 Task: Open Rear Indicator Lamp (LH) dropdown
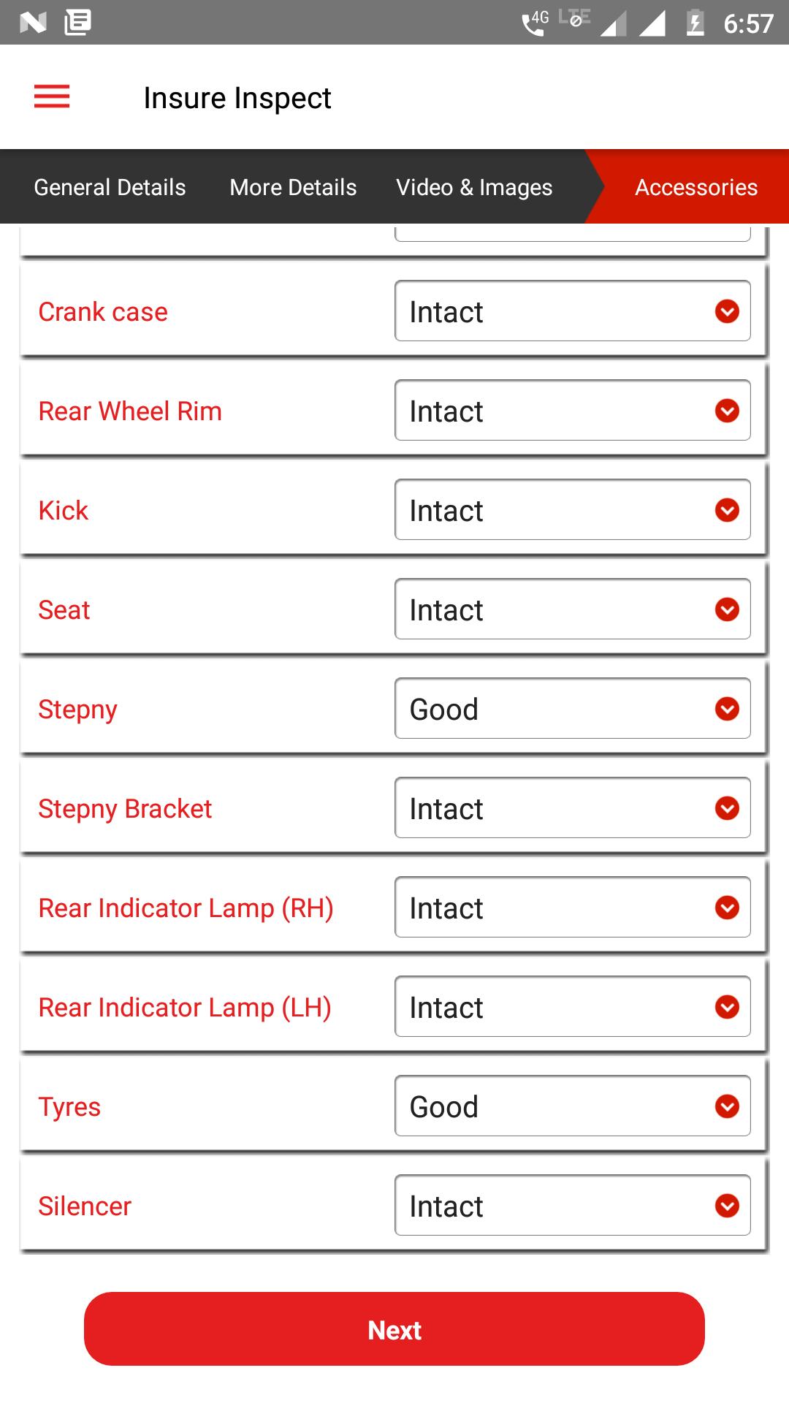point(572,1007)
